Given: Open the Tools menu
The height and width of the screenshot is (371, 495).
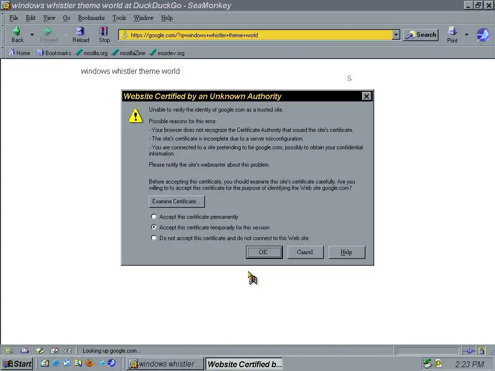Looking at the screenshot, I should (119, 18).
